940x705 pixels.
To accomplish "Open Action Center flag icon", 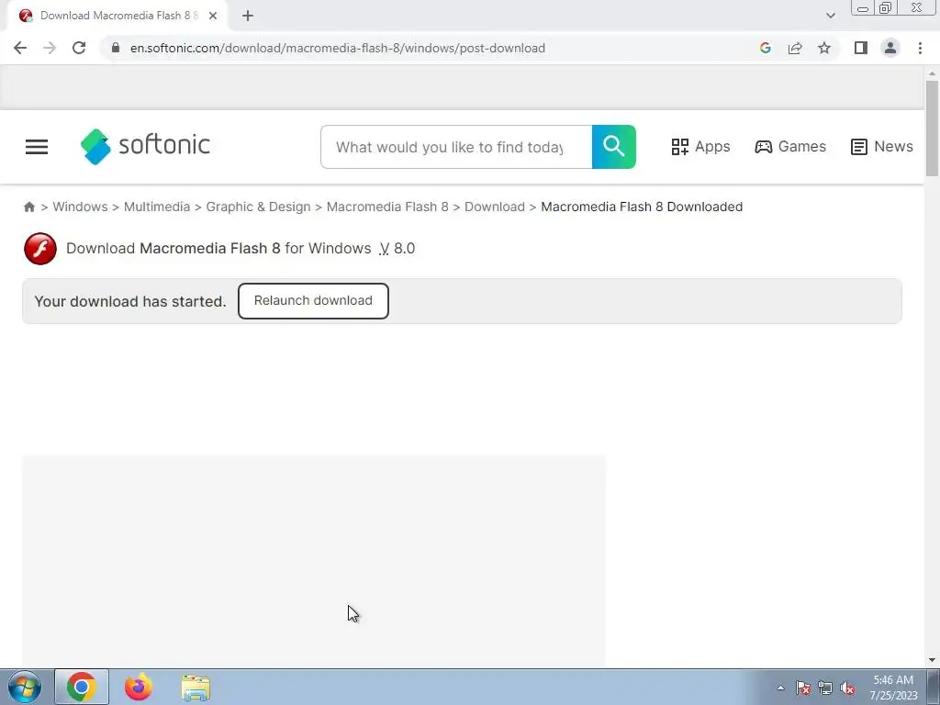I will coord(803,688).
